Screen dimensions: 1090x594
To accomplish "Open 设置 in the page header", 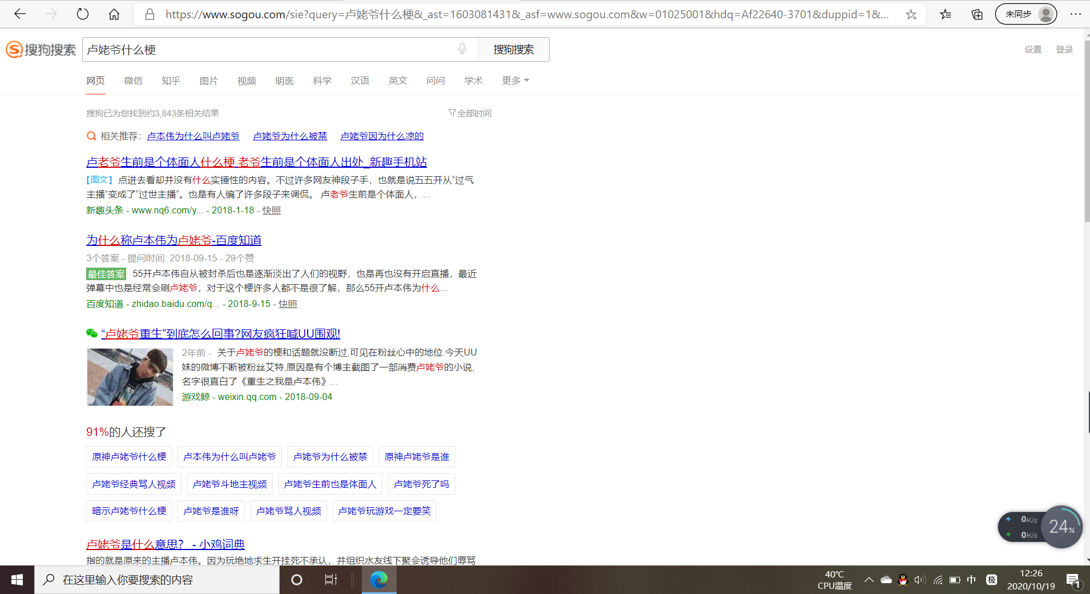I will click(1033, 50).
